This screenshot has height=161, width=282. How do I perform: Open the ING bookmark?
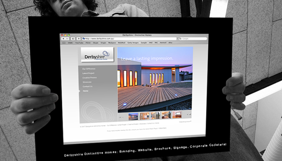pyautogui.click(x=156, y=43)
